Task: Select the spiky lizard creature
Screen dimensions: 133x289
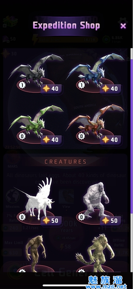Action: pyautogui.click(x=95, y=253)
